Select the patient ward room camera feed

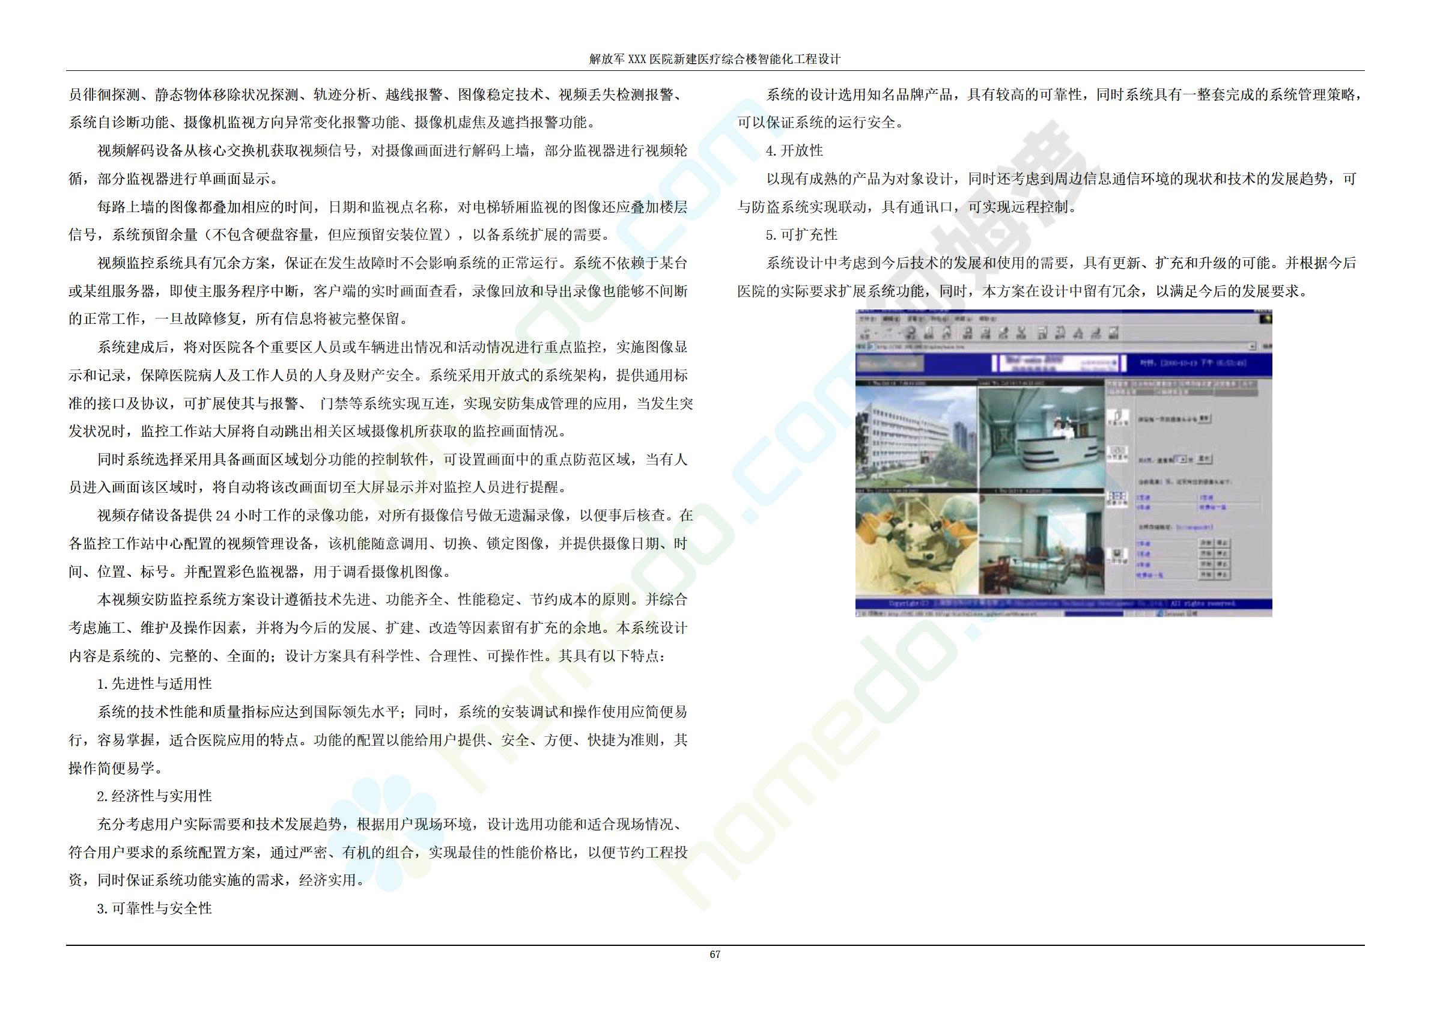tap(1042, 544)
